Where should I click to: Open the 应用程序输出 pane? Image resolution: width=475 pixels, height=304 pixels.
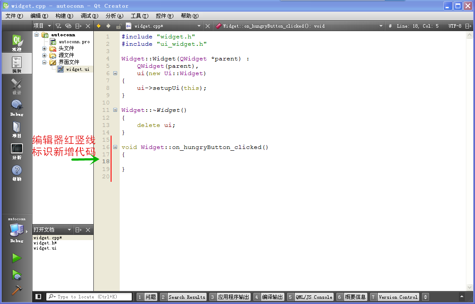pos(230,297)
